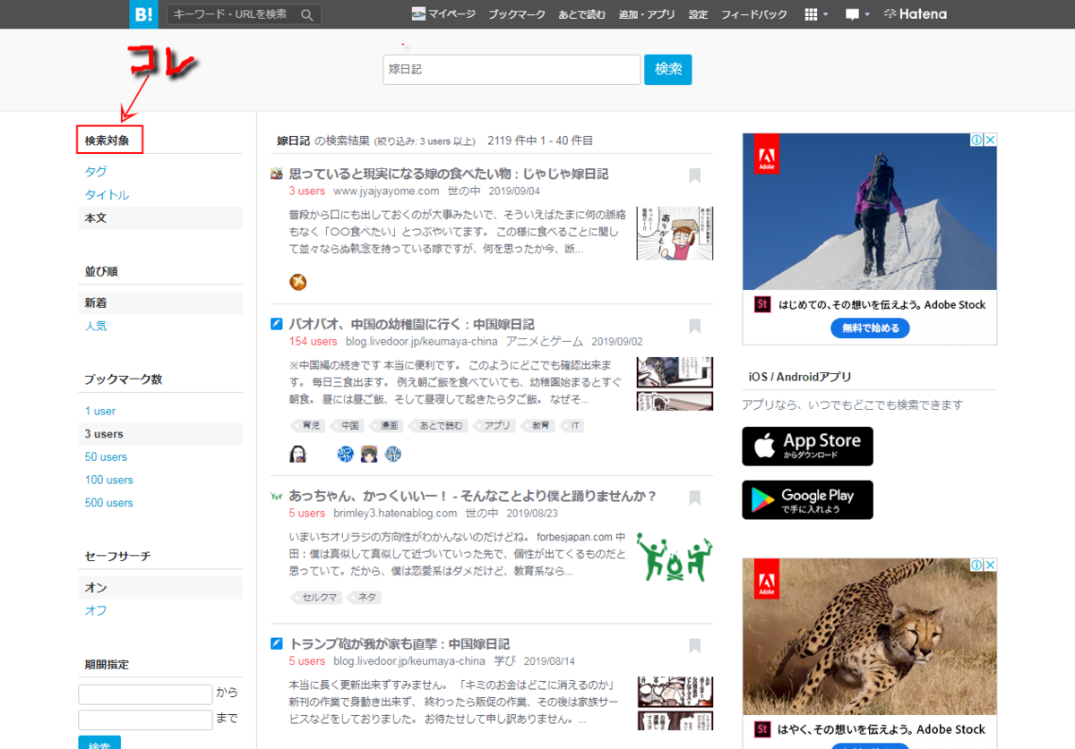The height and width of the screenshot is (749, 1075).
Task: Select the ネタ tag
Action: click(365, 598)
